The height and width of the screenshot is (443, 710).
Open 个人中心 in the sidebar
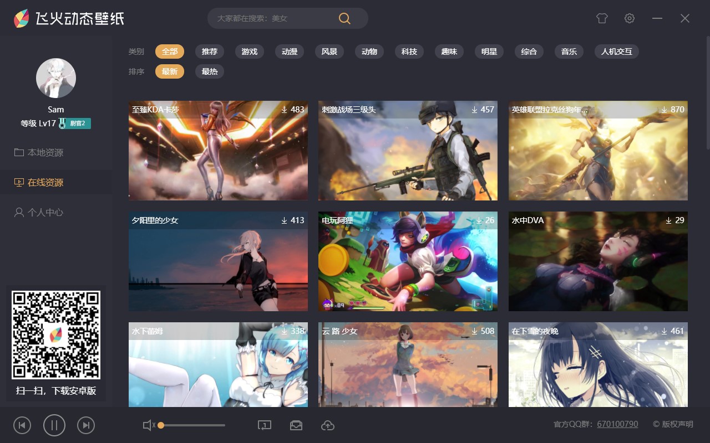click(x=55, y=212)
